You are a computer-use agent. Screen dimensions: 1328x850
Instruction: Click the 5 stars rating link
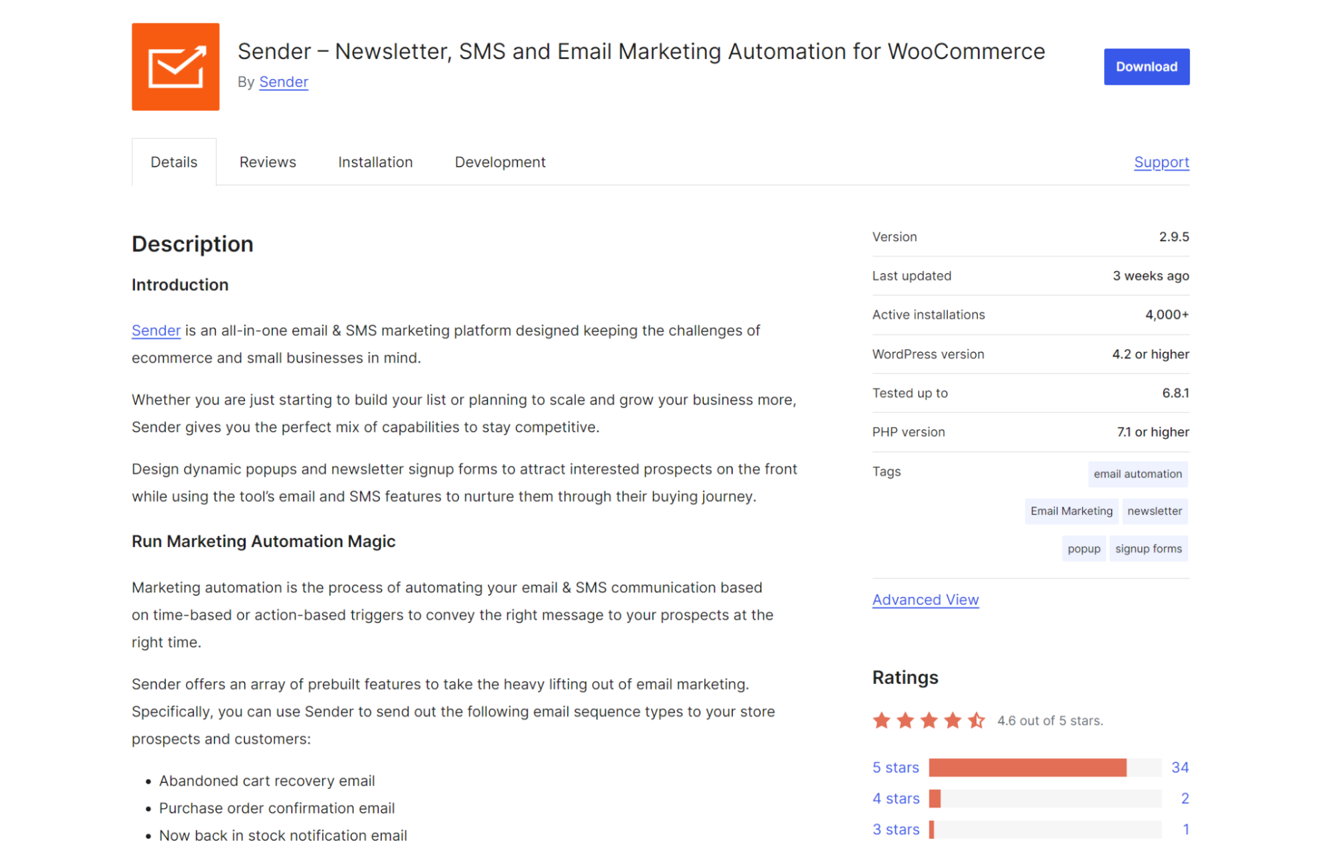[x=896, y=768]
